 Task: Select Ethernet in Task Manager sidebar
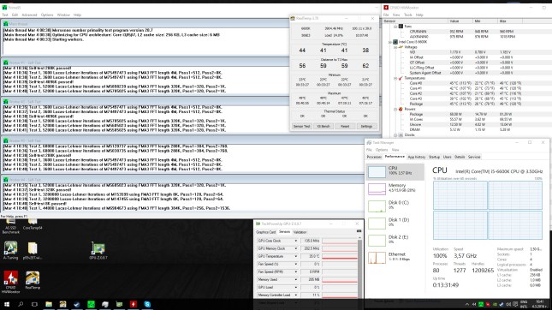point(395,258)
